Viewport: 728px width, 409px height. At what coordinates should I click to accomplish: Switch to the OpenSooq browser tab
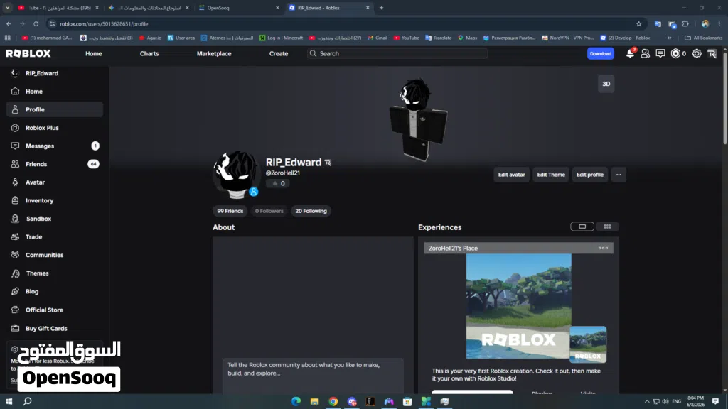pyautogui.click(x=239, y=7)
